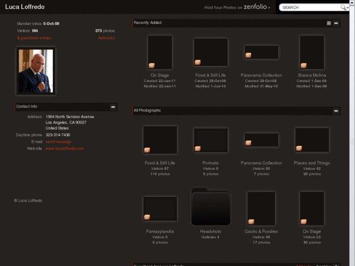The image size is (355, 266).
Task: Click Add entry for the guestbook
Action: pos(106,38)
